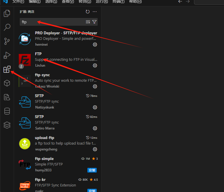Click the Satiro Marra SFTP extension icon
Viewport: 224px width, 192px height.
[x=25, y=123]
